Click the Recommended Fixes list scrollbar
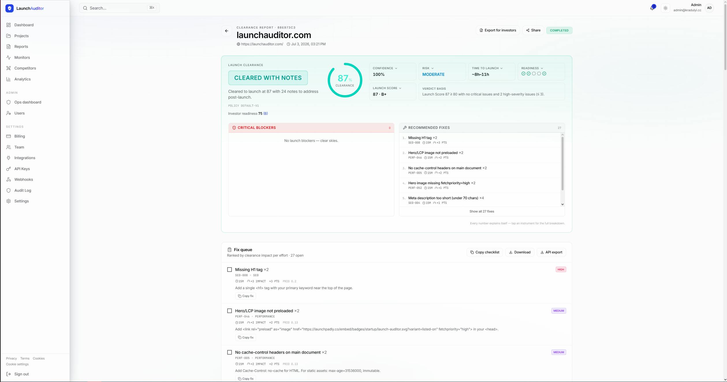Screen dimensions: 727x382 click(562, 163)
